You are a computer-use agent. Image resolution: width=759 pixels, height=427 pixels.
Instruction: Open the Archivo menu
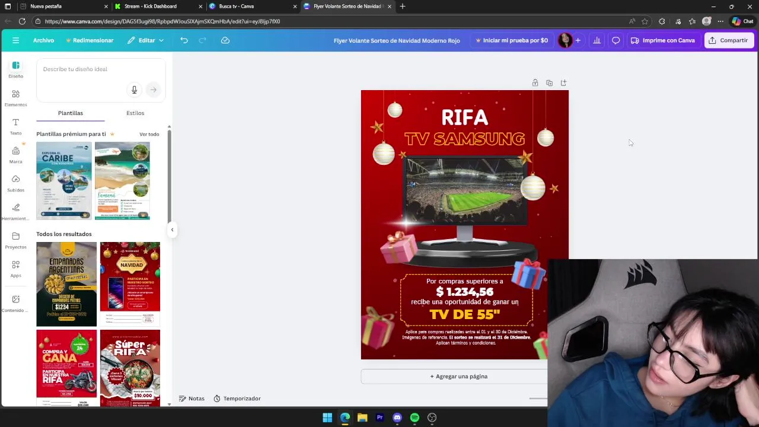pos(43,40)
